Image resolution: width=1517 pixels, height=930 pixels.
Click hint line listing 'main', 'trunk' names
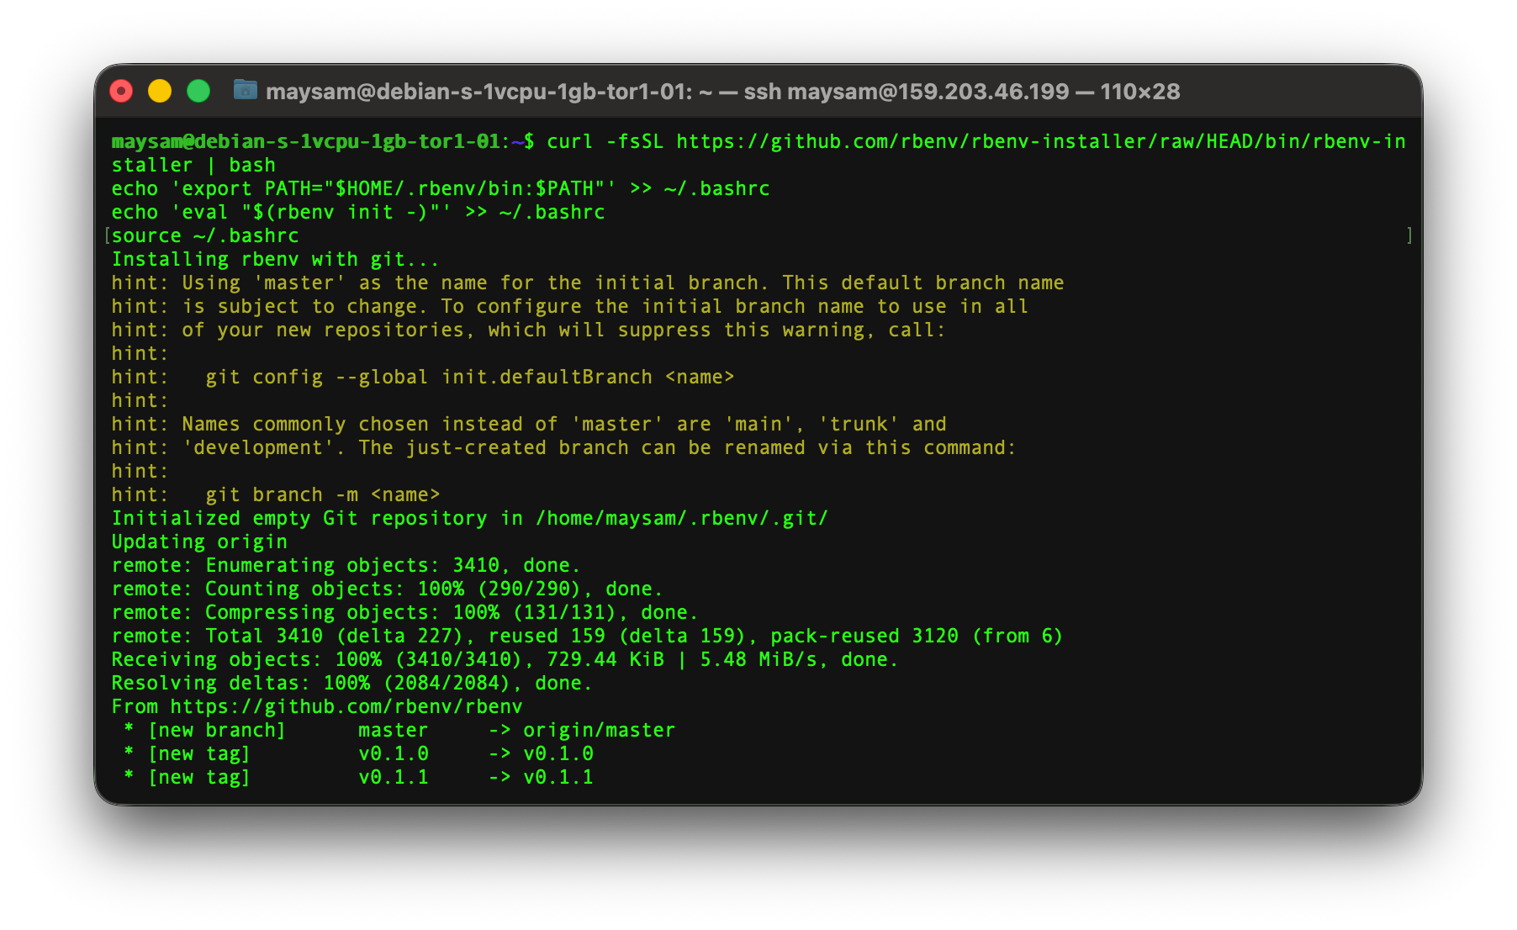click(x=529, y=424)
